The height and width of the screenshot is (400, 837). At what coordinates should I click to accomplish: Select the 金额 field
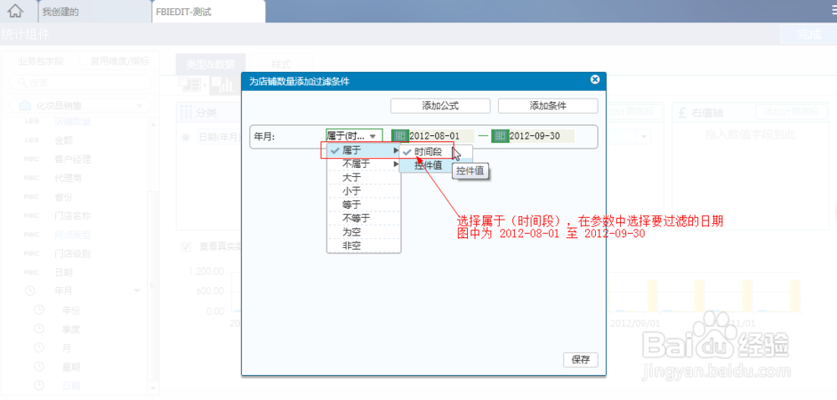(64, 140)
